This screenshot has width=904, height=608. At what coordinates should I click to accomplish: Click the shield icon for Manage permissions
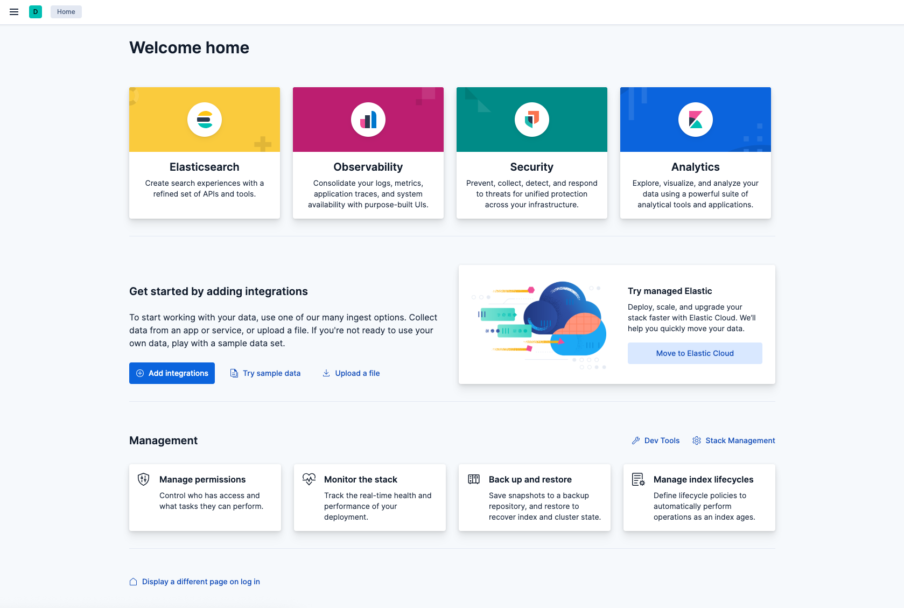(143, 479)
